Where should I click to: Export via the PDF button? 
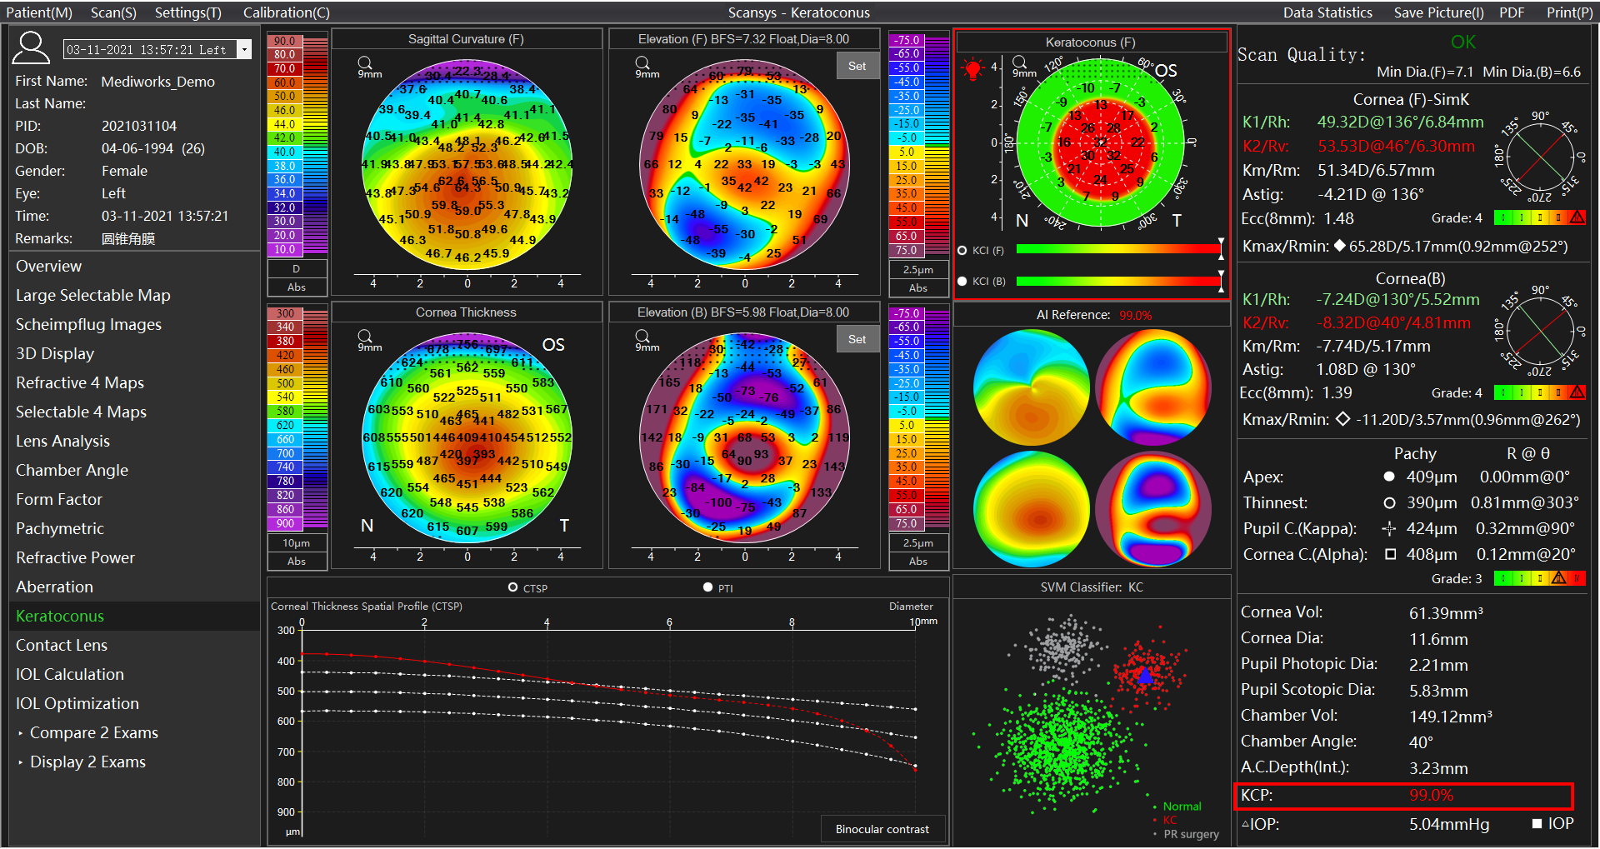[x=1512, y=12]
